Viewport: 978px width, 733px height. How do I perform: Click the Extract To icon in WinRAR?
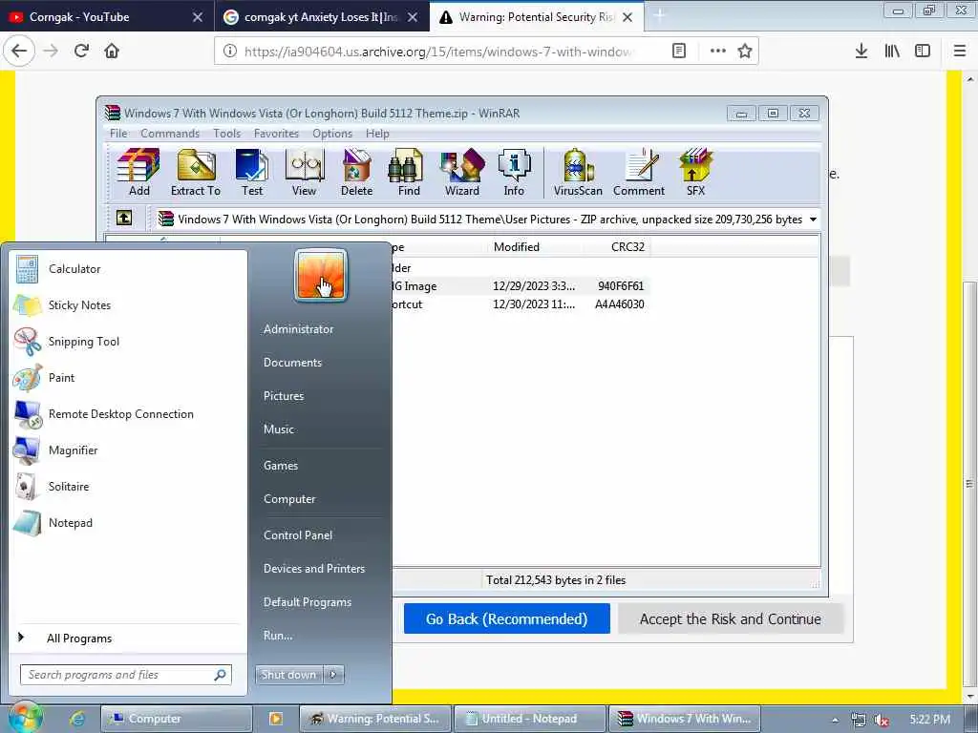tap(196, 172)
